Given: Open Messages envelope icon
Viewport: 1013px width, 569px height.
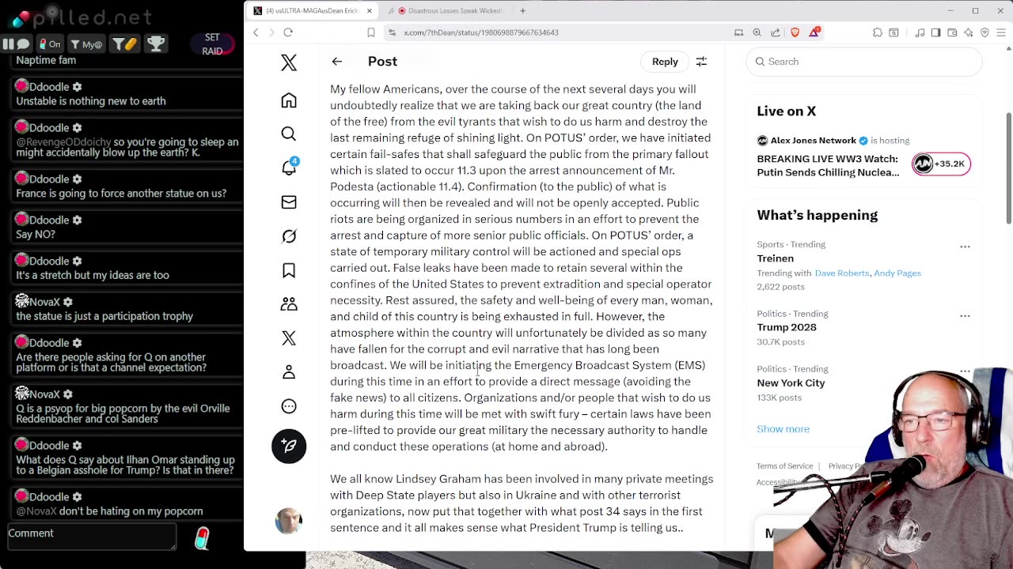Looking at the screenshot, I should coord(289,202).
